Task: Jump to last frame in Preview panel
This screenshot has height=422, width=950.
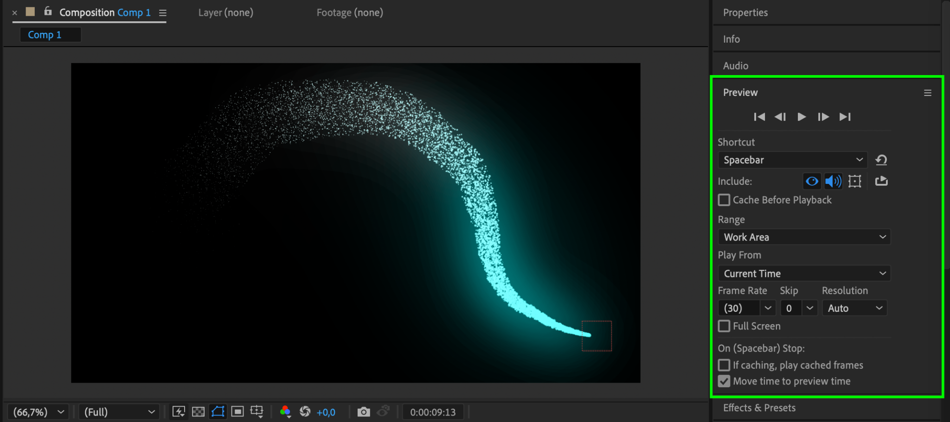Action: (845, 117)
